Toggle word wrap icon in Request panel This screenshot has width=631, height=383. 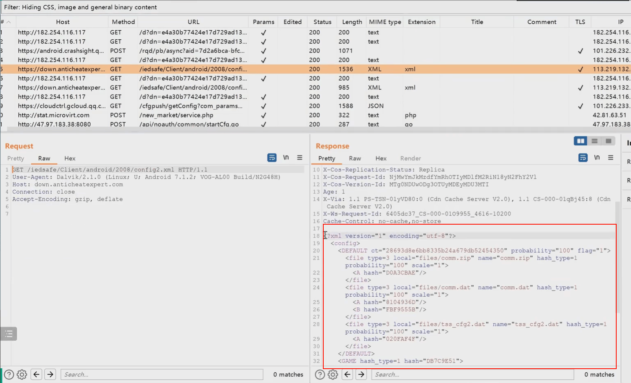272,158
